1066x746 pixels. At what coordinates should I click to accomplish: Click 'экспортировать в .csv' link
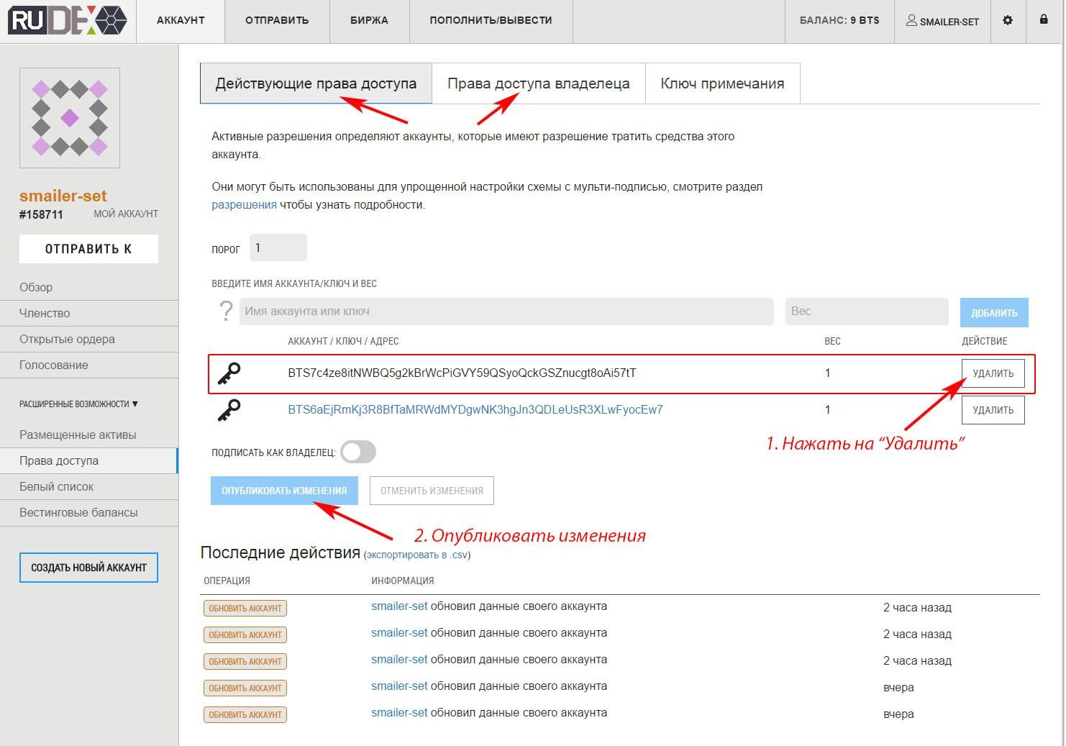[417, 555]
